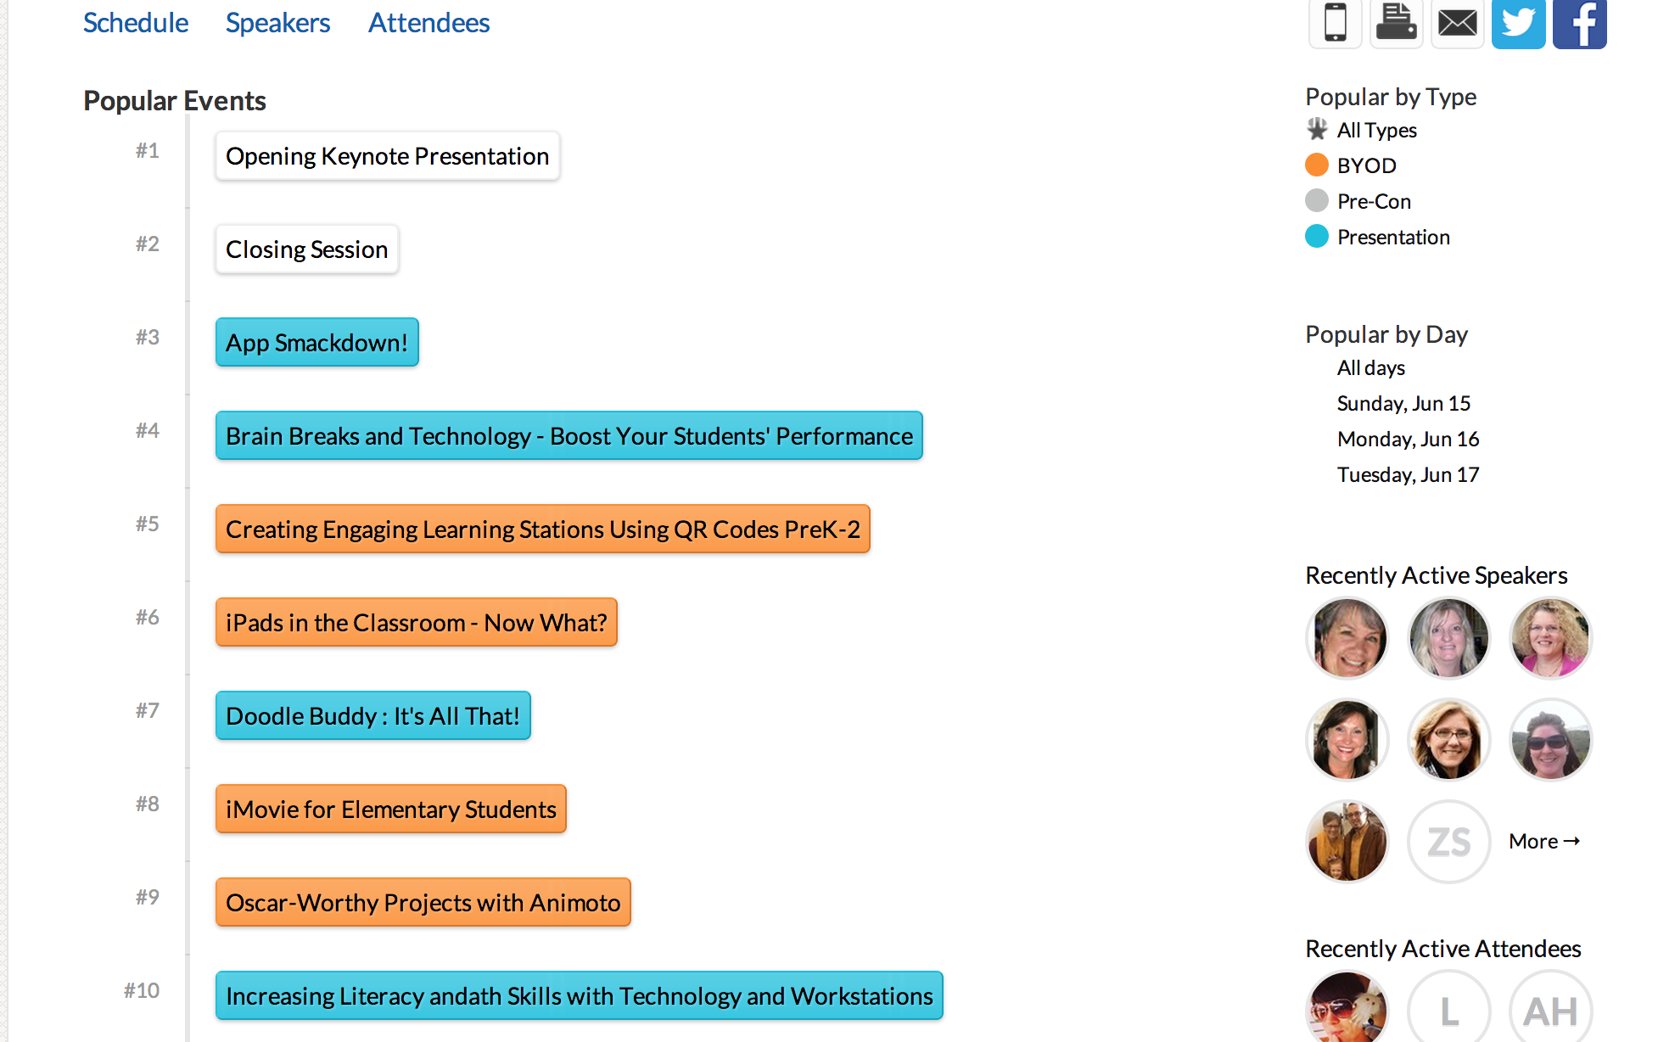Select the All Types star icon
Screen dimensions: 1658x1042
(1317, 130)
